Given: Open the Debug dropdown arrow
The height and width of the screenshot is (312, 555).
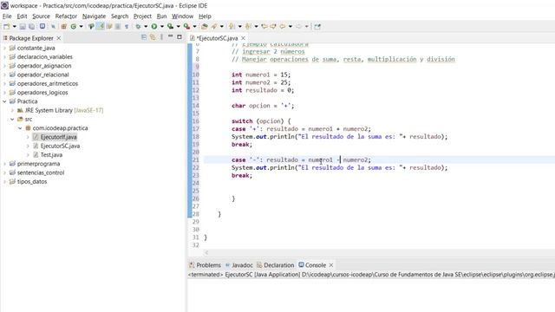Looking at the screenshot, I should 146,27.
